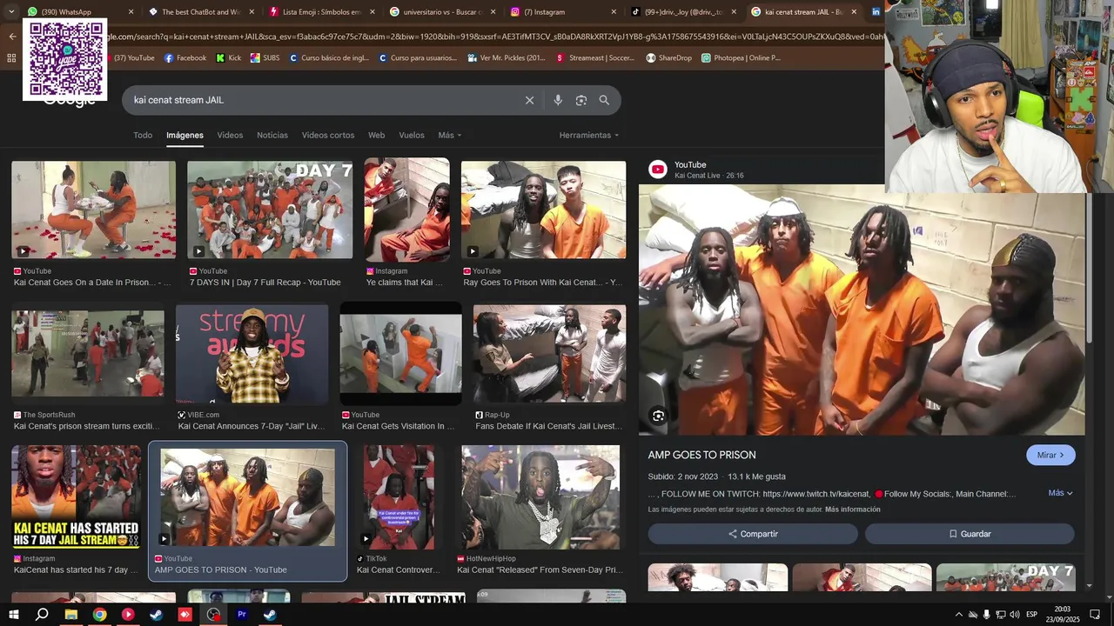Viewport: 1114px width, 626px height.
Task: Close the Instagram tab
Action: pyautogui.click(x=614, y=12)
